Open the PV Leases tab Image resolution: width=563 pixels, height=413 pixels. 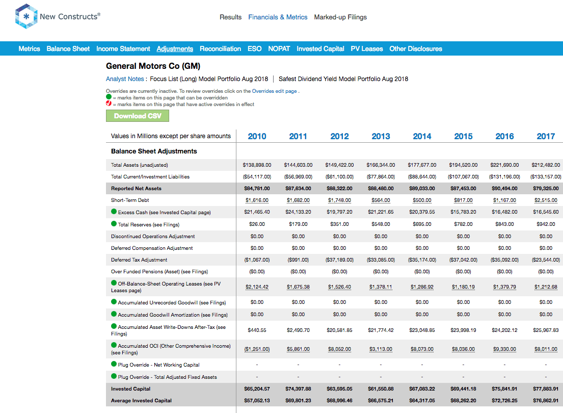point(367,49)
